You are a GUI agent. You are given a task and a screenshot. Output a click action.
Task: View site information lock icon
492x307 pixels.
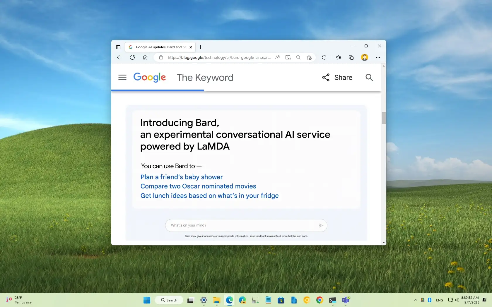click(x=161, y=57)
